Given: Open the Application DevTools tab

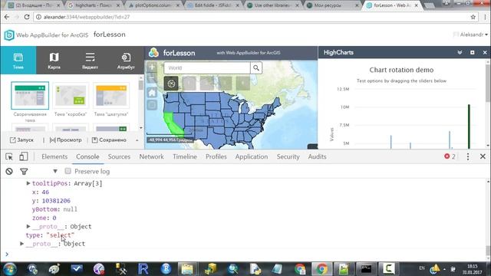Looking at the screenshot, I should (252, 156).
